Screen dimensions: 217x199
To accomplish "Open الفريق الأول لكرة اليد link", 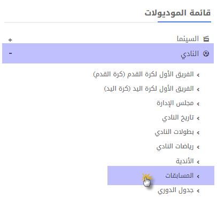I will click(149, 89).
